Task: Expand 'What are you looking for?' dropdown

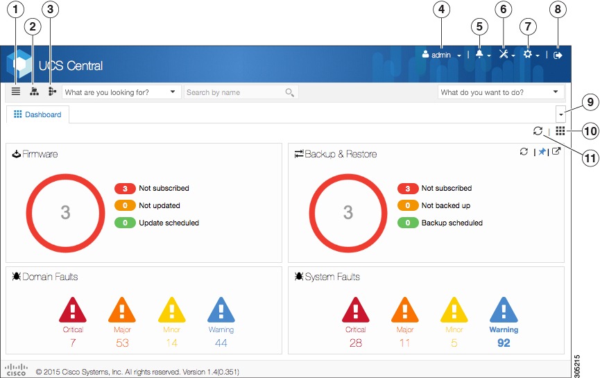Action: tap(121, 92)
